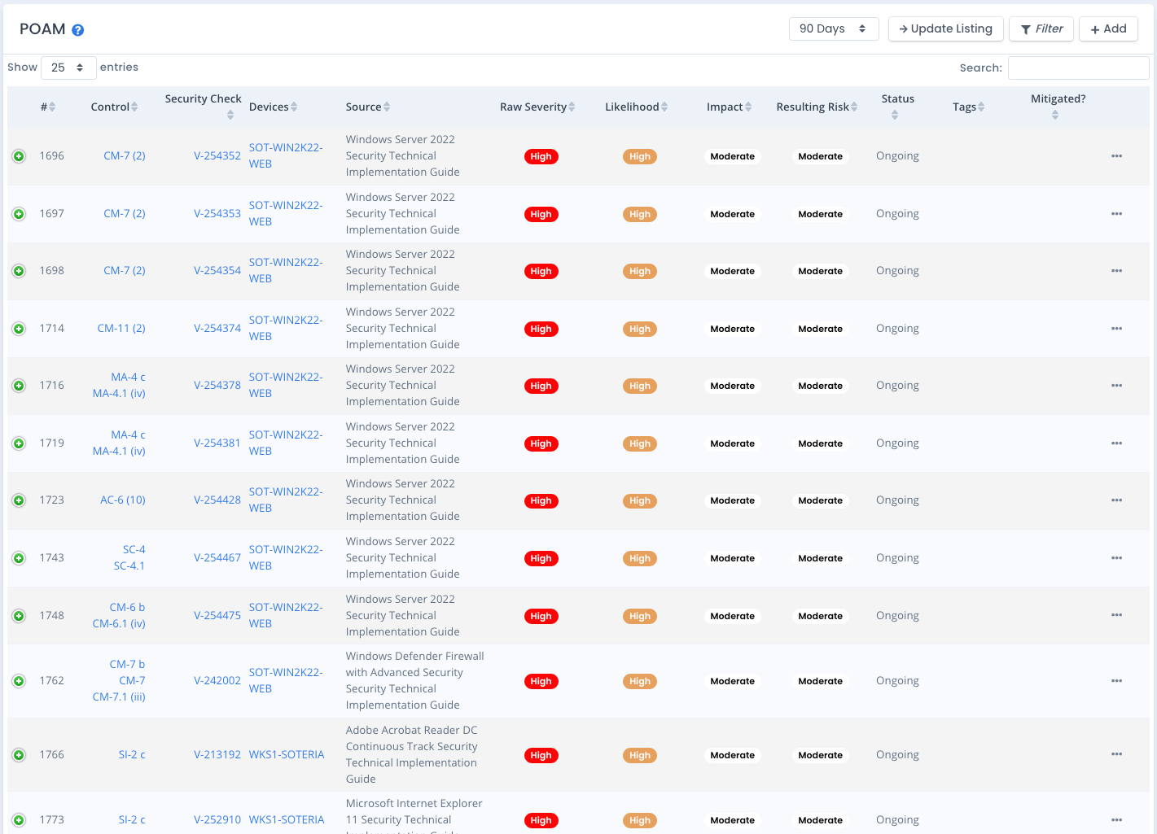
Task: Open actions ellipsis menu for row 1773
Action: tap(1116, 820)
